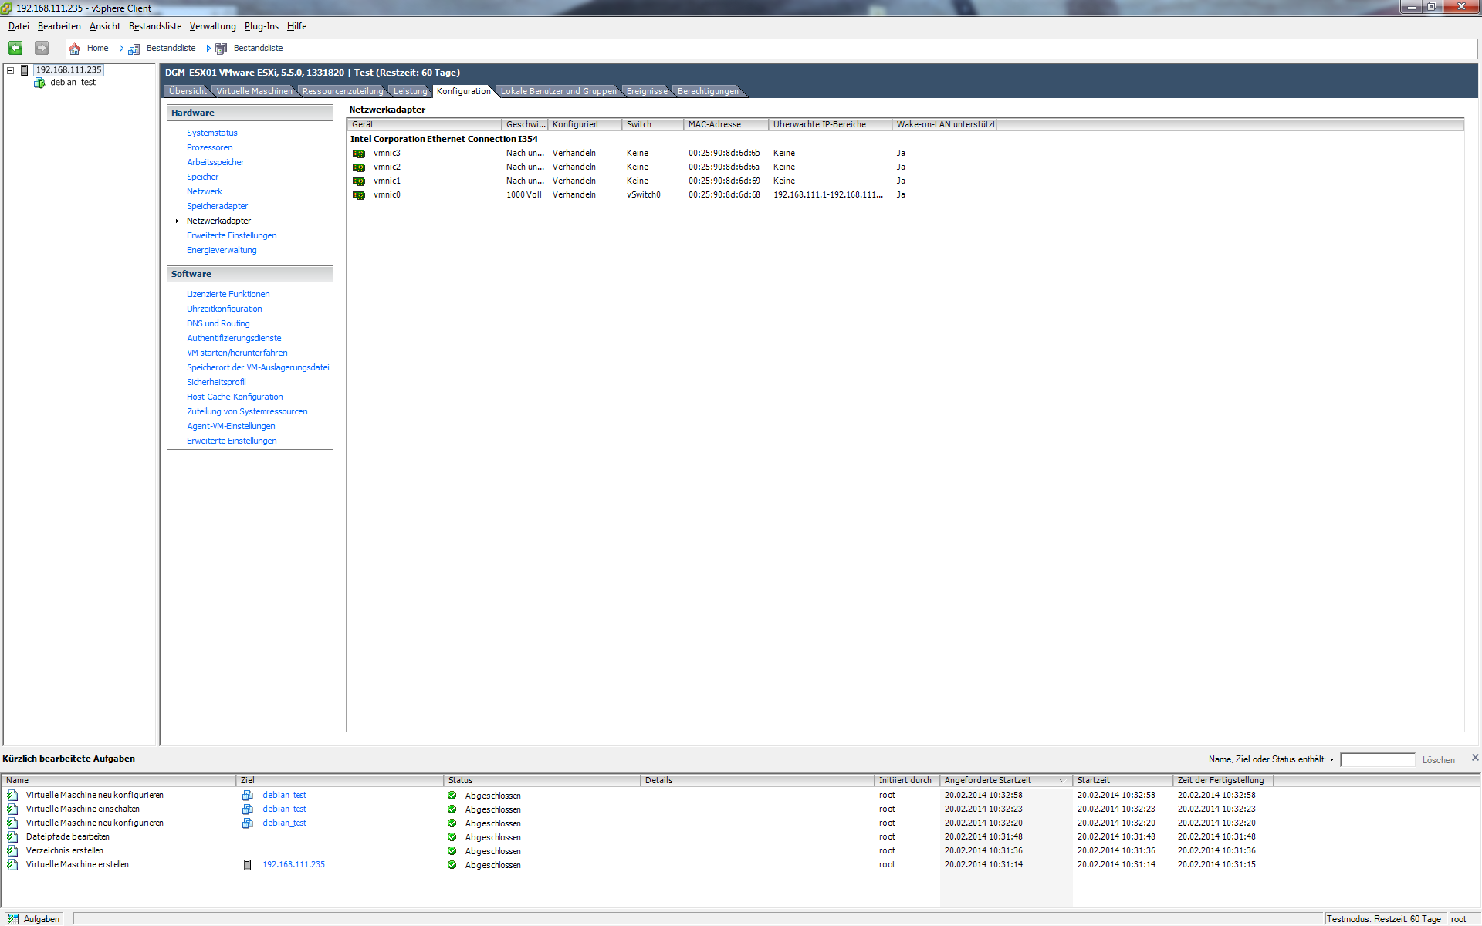Click the forward navigation arrow icon
The height and width of the screenshot is (926, 1482).
42,48
